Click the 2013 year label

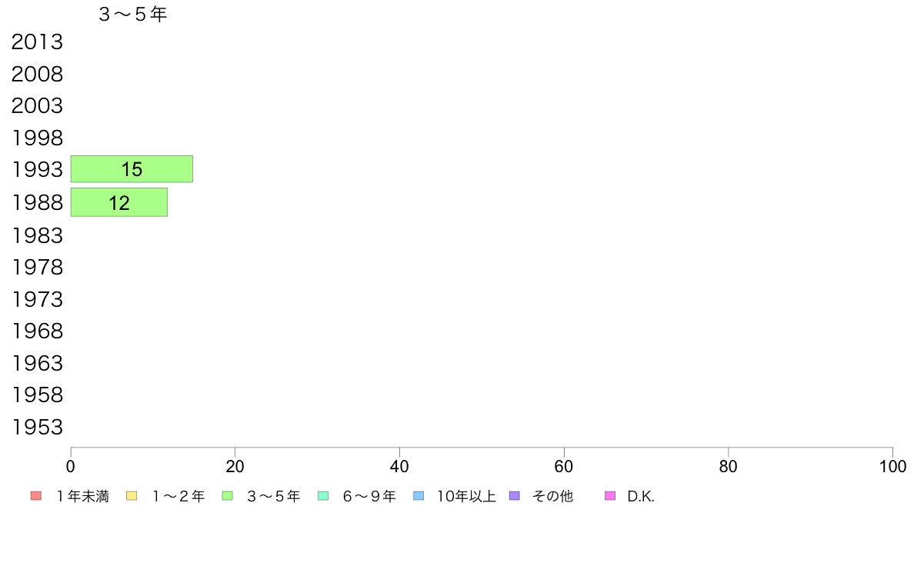[x=37, y=42]
